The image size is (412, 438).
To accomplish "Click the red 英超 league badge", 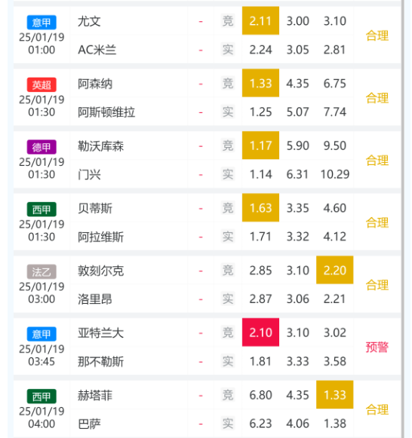I will coord(42,84).
